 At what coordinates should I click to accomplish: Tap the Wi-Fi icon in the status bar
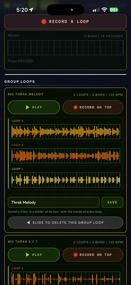(104, 10)
